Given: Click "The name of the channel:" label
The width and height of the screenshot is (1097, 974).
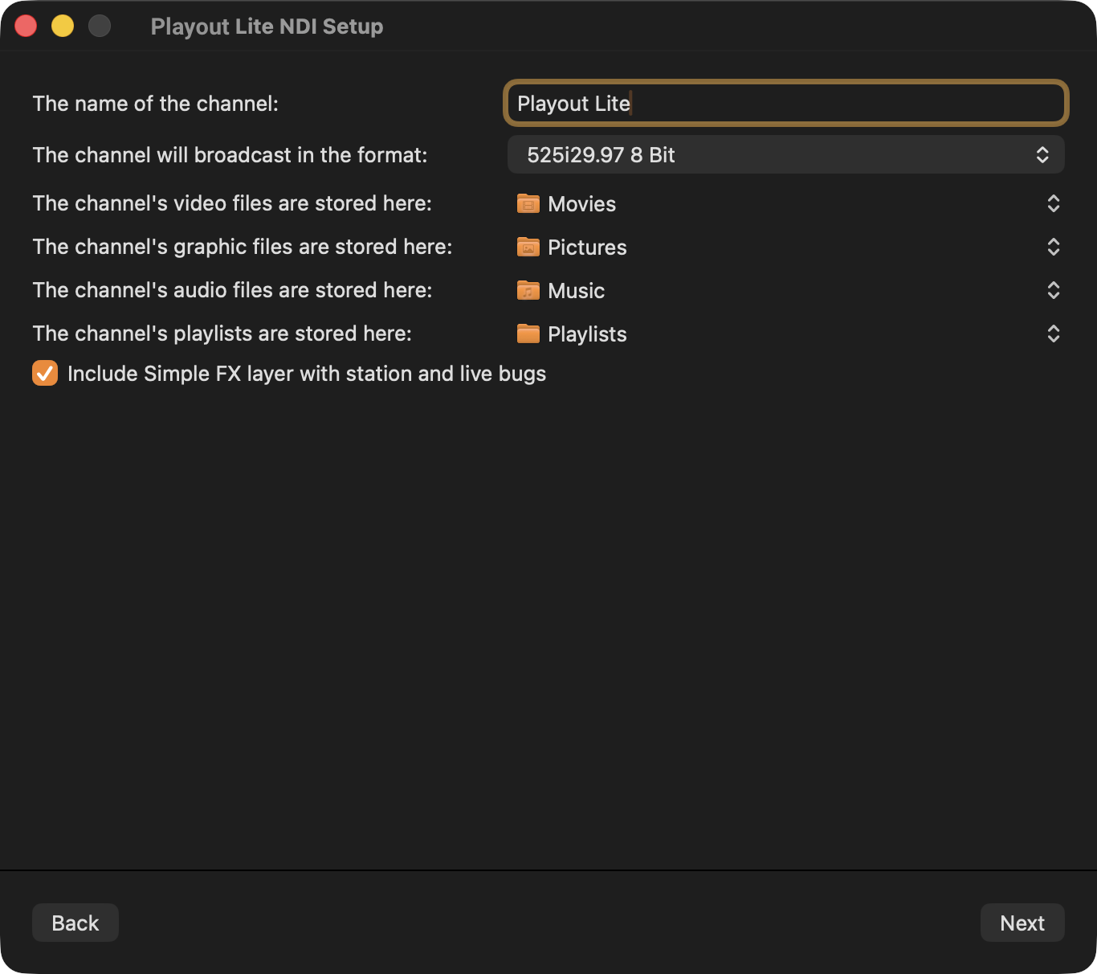Looking at the screenshot, I should tap(156, 104).
